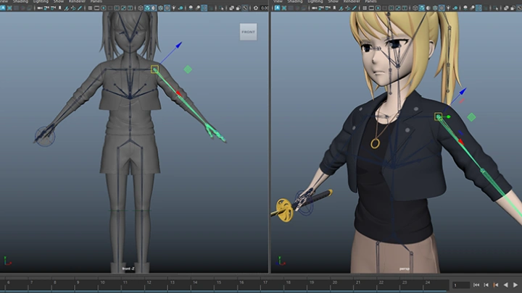Click Isolate Select icon in front view toolbar

(x=222, y=8)
